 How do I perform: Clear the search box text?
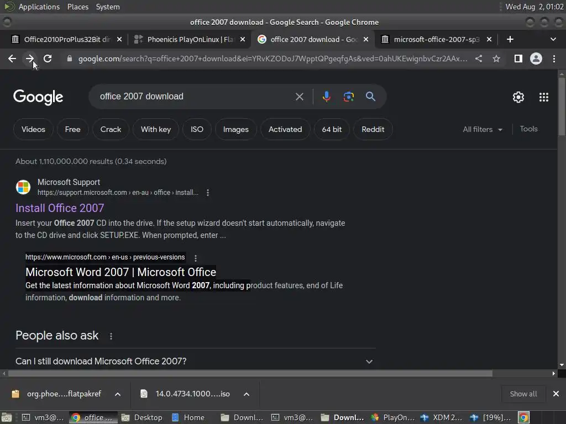coord(299,97)
